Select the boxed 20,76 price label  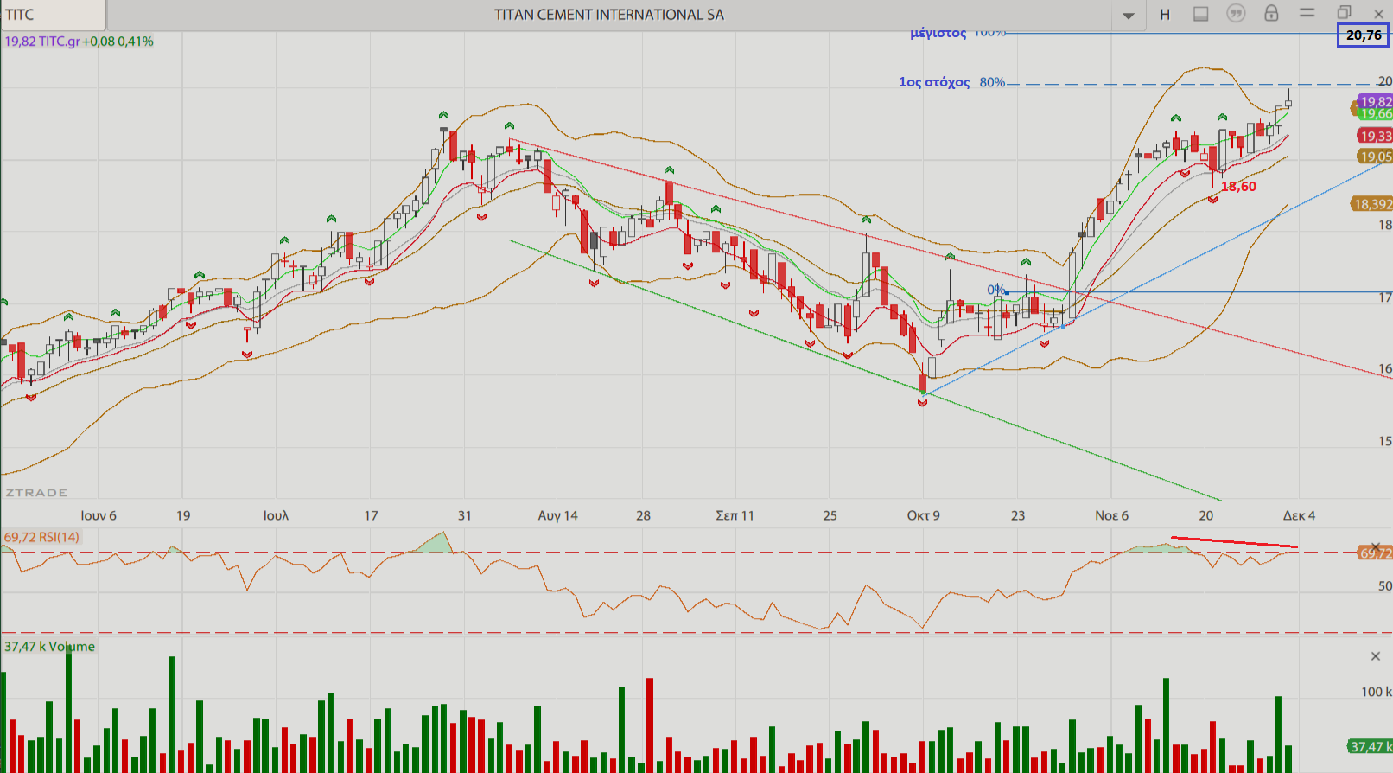1364,35
